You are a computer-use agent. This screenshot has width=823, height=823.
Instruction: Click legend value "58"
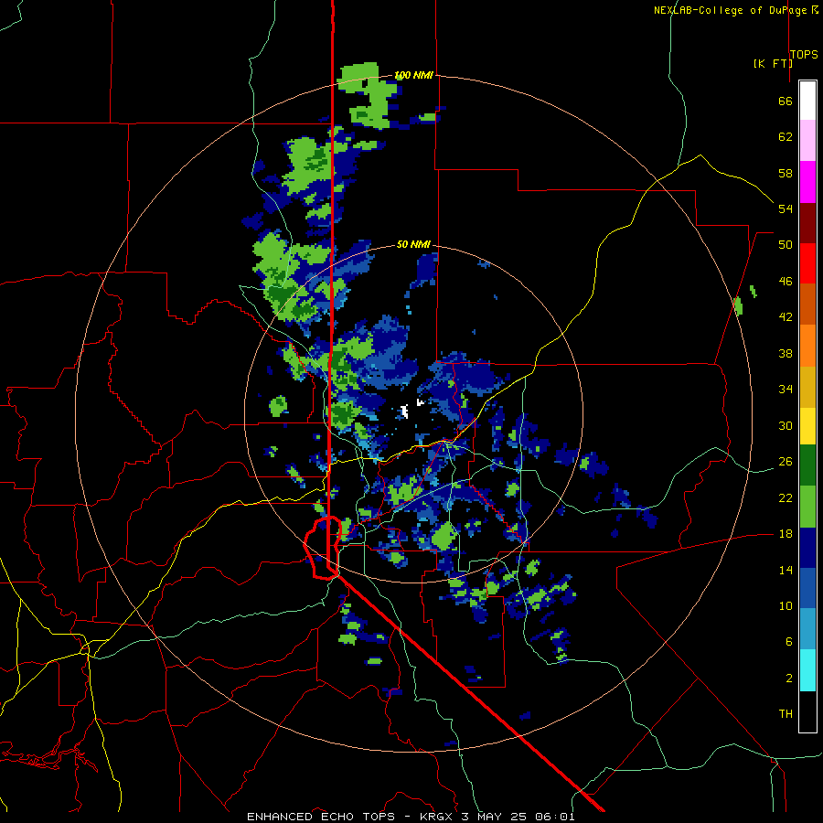[786, 173]
